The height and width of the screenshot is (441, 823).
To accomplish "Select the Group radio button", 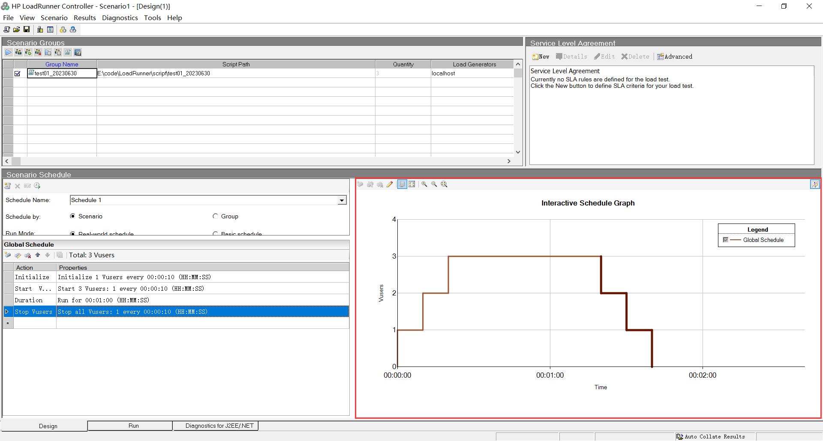I will click(215, 216).
